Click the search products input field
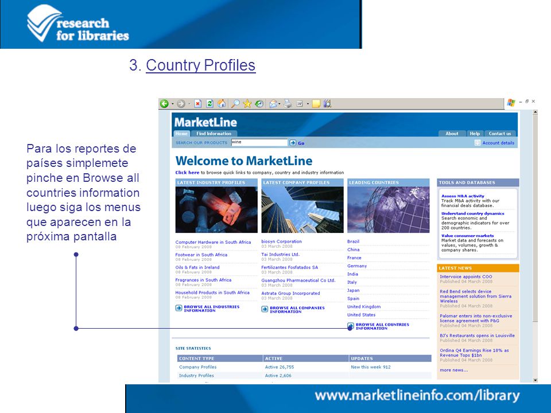This screenshot has height=413, width=551. click(259, 142)
